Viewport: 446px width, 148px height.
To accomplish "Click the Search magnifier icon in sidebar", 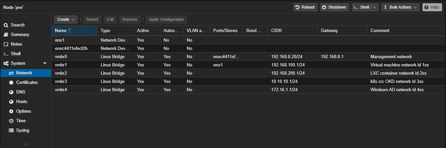I will coord(6,25).
